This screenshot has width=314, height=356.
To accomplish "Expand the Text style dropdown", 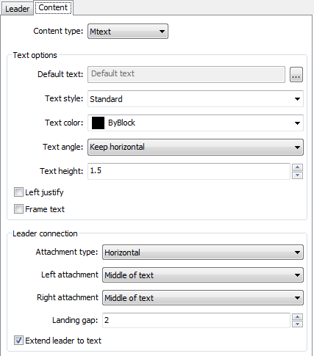I will click(x=196, y=99).
